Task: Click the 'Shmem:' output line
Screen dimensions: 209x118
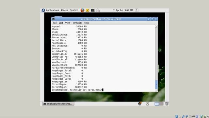Action: [69, 29]
